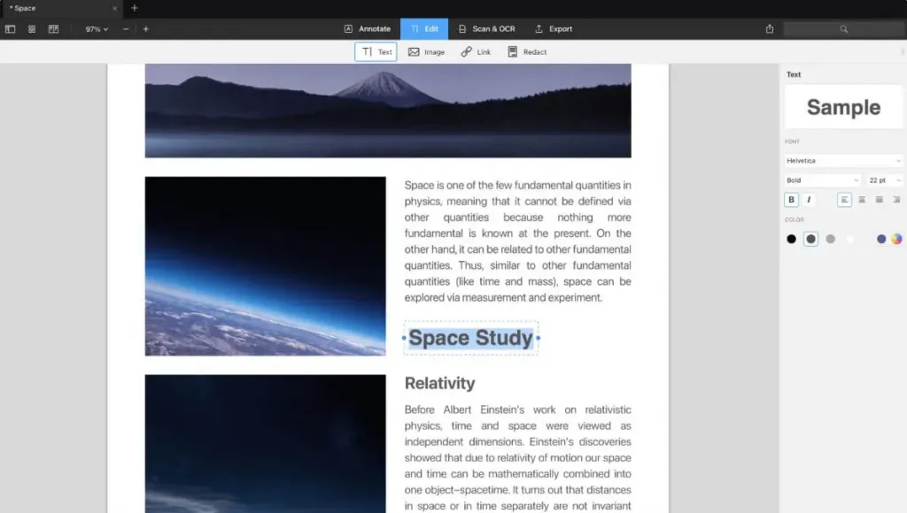Viewport: 907px width, 513px height.
Task: Click the share icon in toolbar
Action: (770, 29)
